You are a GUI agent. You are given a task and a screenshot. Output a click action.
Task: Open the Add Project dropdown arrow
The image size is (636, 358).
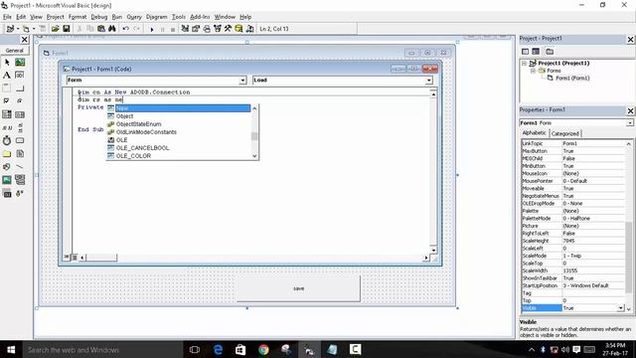click(18, 29)
